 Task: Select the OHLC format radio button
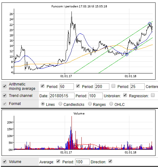tap(111, 104)
